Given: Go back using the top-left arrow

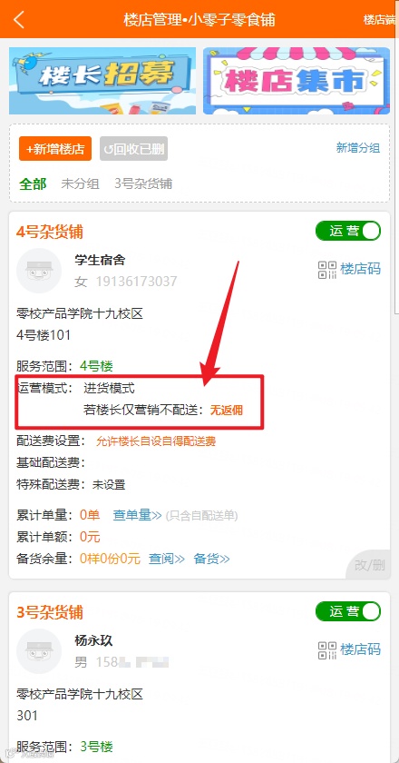Looking at the screenshot, I should tap(18, 19).
